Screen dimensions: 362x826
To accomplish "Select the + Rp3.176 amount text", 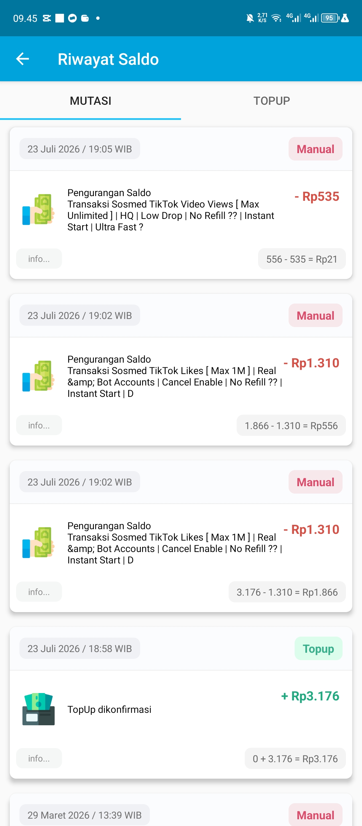I will (310, 696).
